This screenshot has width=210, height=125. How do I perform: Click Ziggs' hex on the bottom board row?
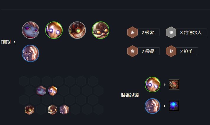(x=30, y=110)
